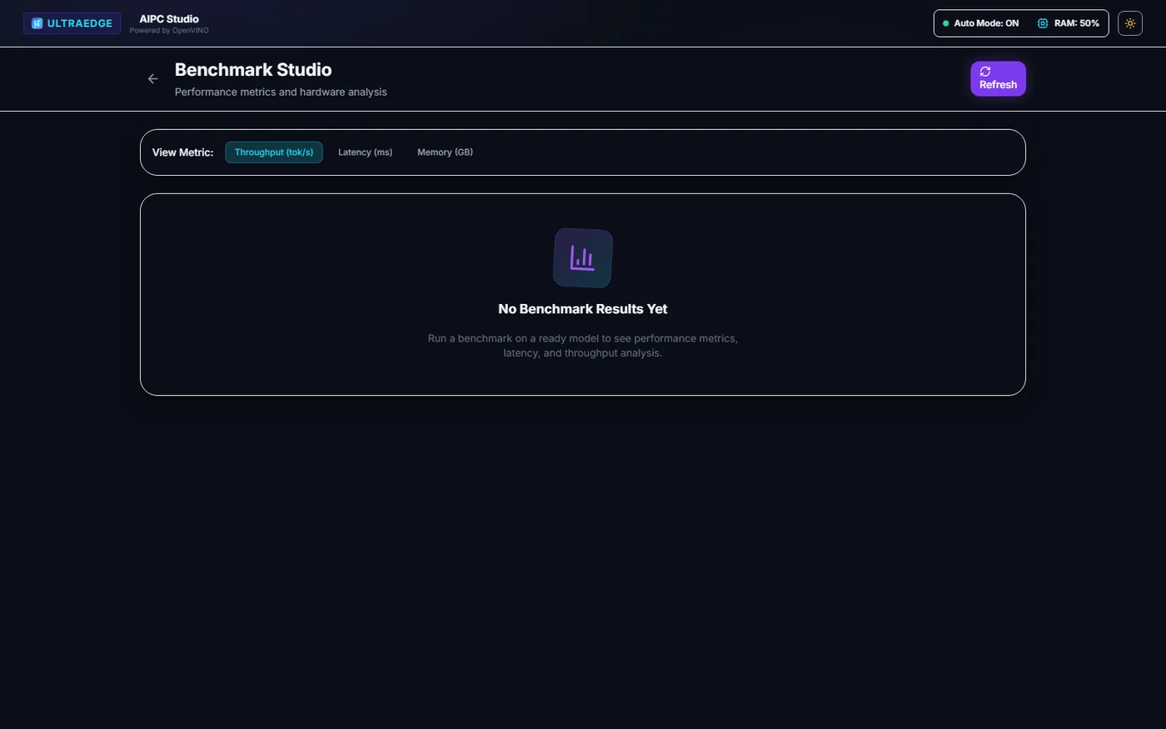
Task: Click the AIPC Studio title
Action: tap(169, 18)
